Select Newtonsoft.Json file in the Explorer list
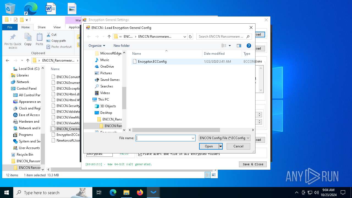The height and width of the screenshot is (198, 352). 68,141
